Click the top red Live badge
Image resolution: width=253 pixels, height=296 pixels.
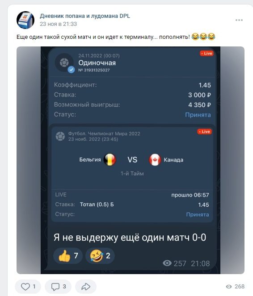point(207,54)
